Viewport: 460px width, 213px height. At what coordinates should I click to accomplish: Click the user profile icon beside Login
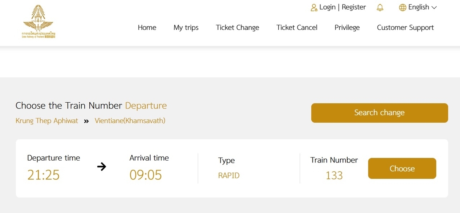pos(314,7)
